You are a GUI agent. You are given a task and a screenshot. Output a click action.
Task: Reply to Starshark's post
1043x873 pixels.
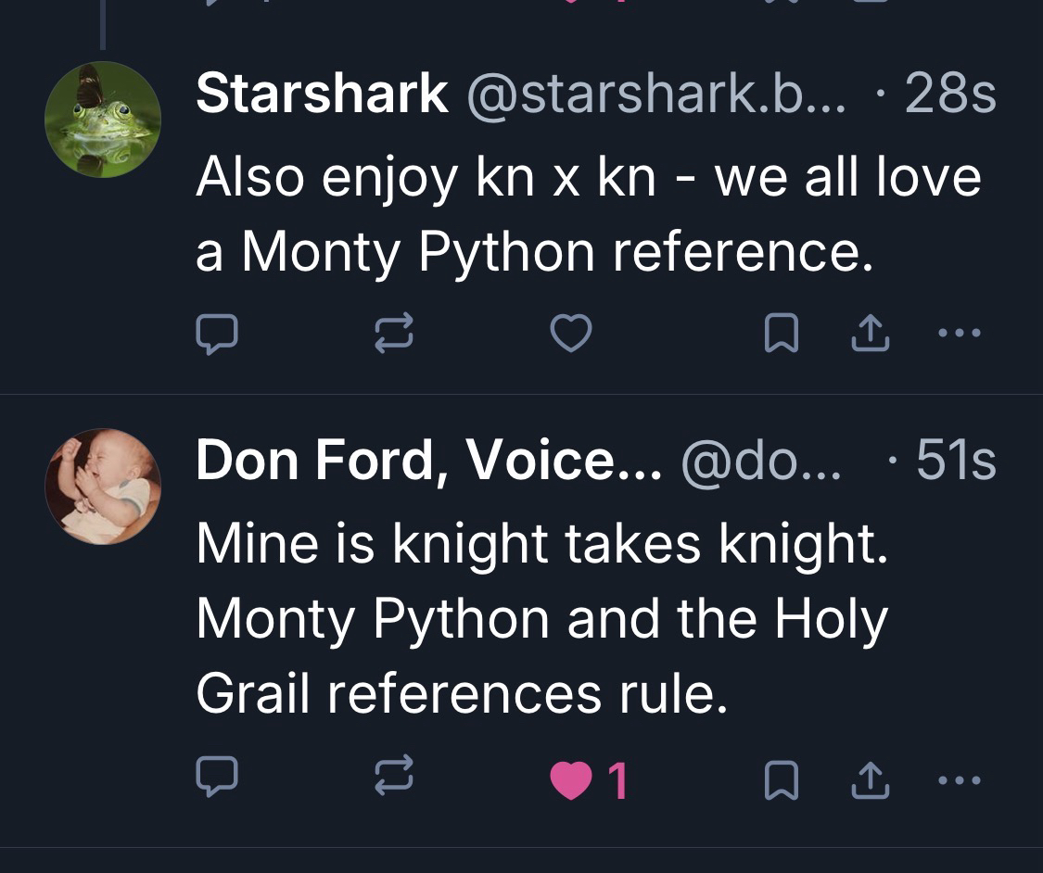click(x=217, y=334)
